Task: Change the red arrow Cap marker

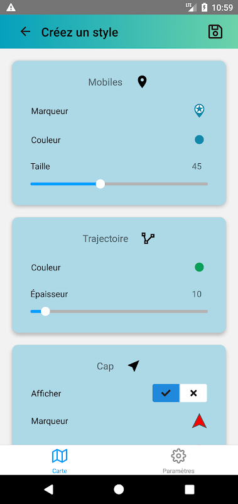Action: click(199, 421)
